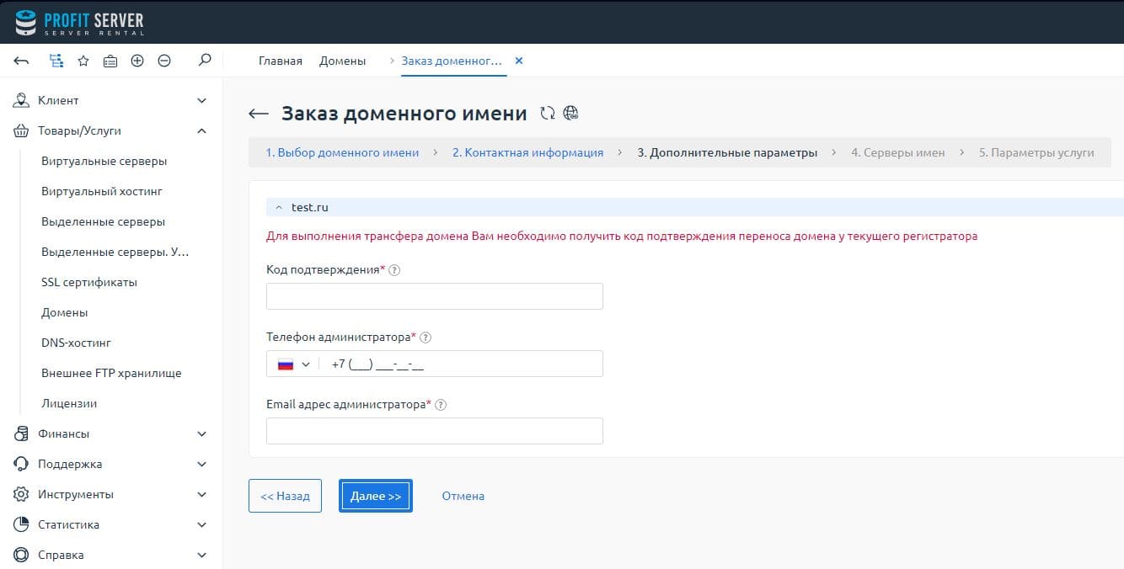This screenshot has width=1124, height=569.
Task: Focus the Email адрес администратора field
Action: click(x=435, y=431)
